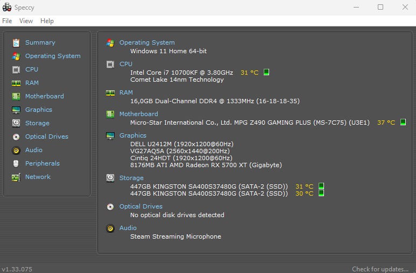
Task: Click the Speccy app icon in title bar
Action: coord(7,7)
